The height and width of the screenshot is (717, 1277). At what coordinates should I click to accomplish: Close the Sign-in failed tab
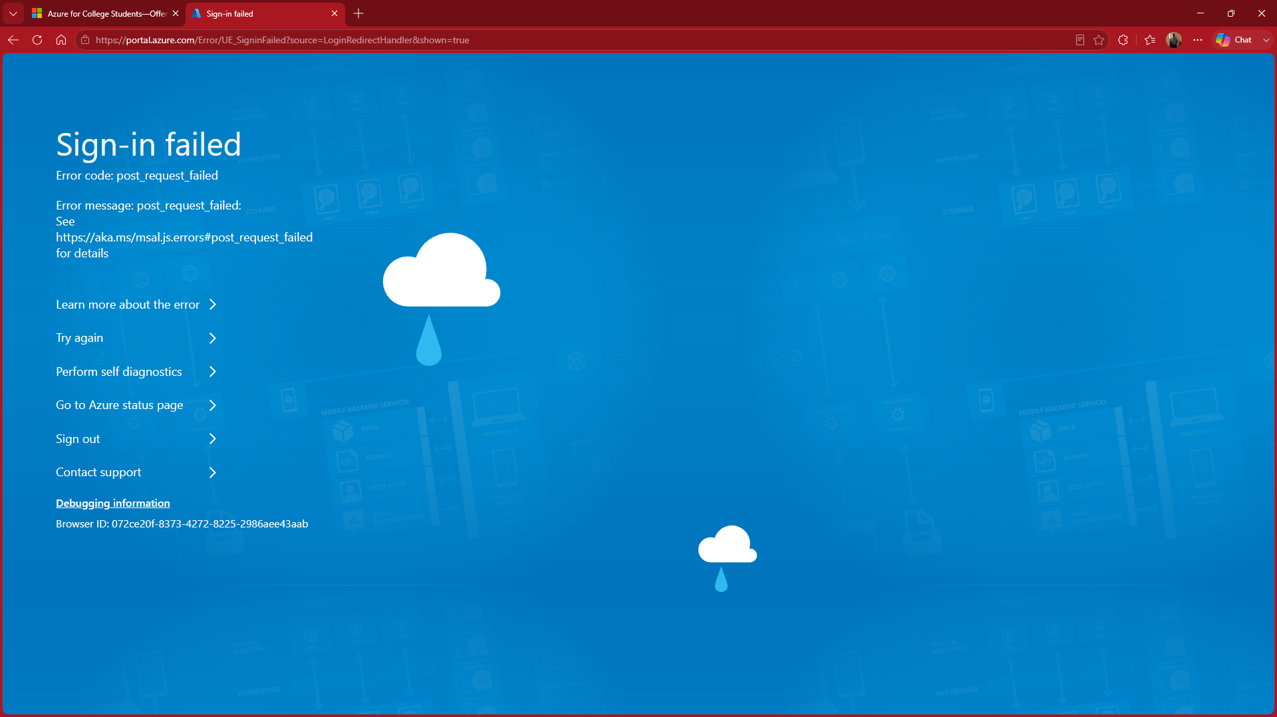pos(335,13)
